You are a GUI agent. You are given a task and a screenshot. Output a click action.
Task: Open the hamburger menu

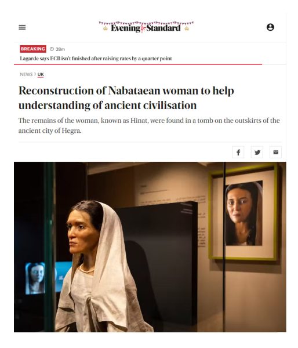click(22, 27)
